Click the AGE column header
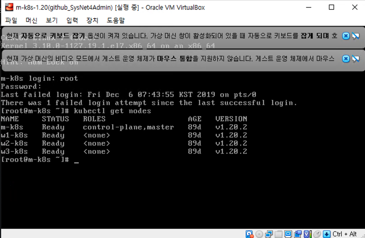The width and height of the screenshot is (365, 238). (194, 119)
